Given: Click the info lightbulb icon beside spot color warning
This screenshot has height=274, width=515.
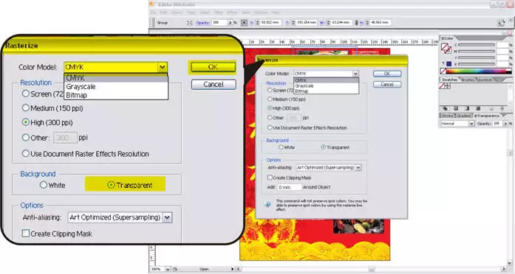Looking at the screenshot, I should coord(267,204).
